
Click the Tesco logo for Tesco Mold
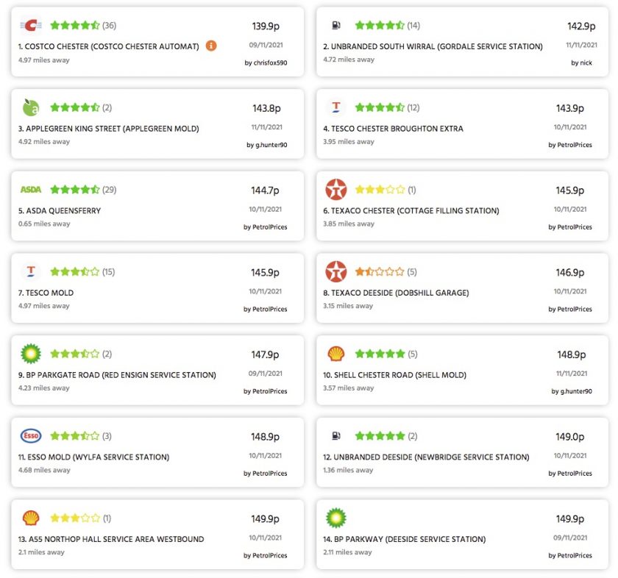pos(31,271)
